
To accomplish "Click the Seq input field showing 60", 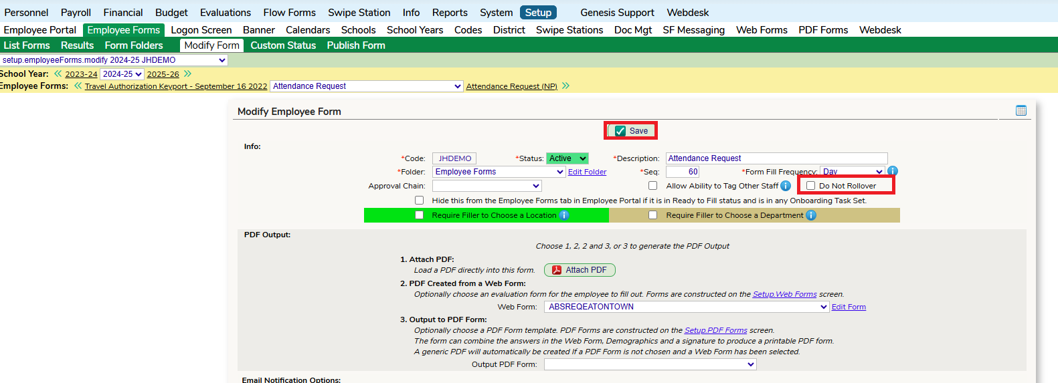I will pyautogui.click(x=683, y=172).
